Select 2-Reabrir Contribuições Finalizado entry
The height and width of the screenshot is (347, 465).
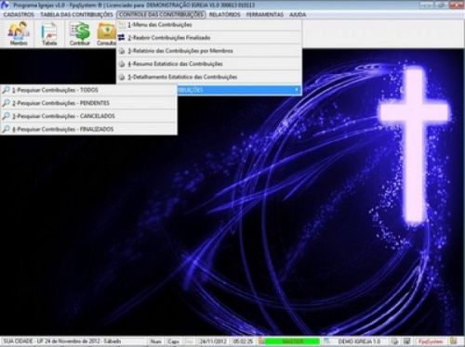click(x=209, y=38)
